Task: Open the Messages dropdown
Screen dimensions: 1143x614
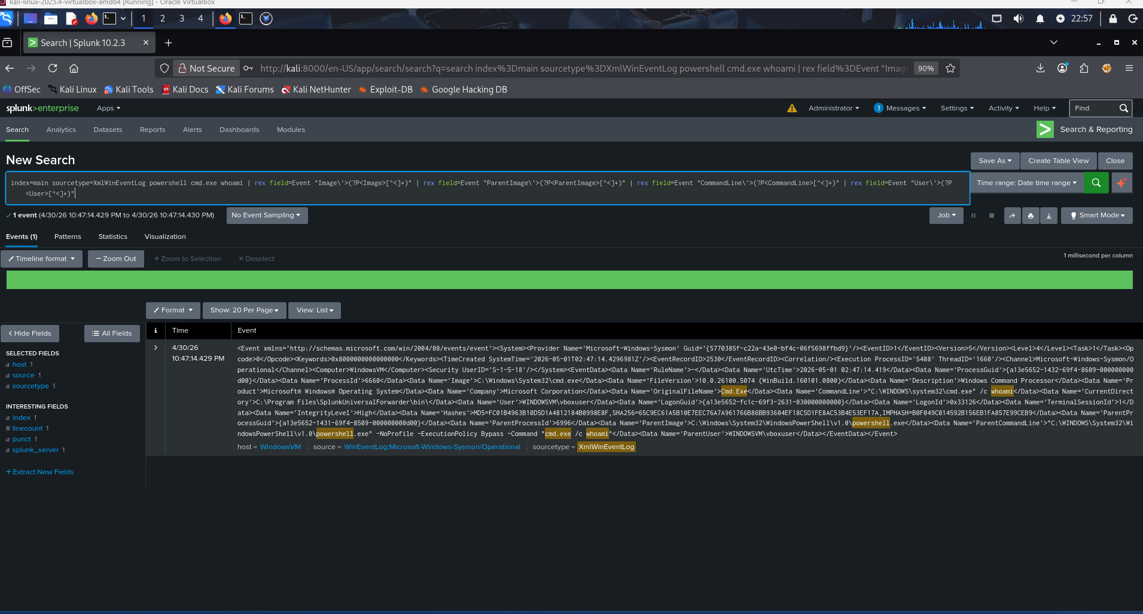Action: [x=900, y=108]
